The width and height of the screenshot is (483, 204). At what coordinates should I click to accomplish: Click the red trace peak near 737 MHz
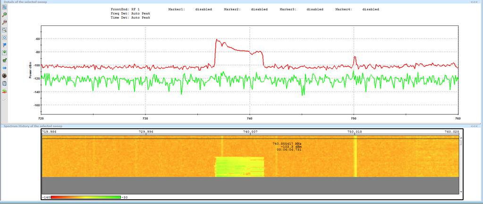coord(217,40)
